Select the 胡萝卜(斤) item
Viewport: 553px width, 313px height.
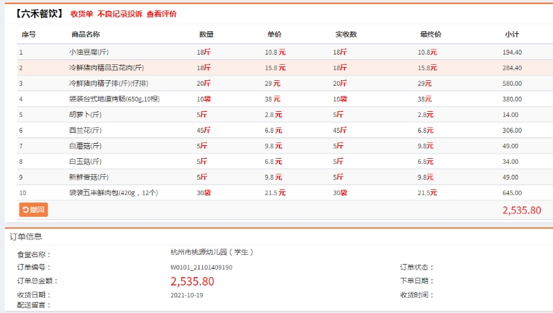(x=85, y=115)
